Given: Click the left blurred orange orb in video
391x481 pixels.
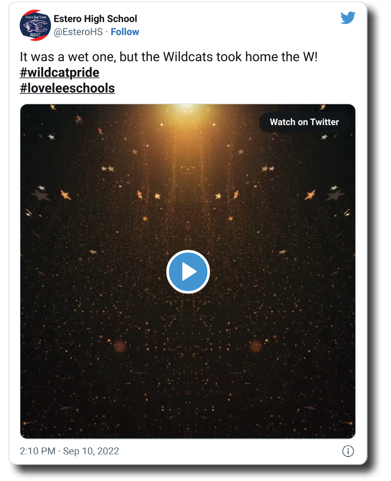Looking at the screenshot, I should pos(120,346).
